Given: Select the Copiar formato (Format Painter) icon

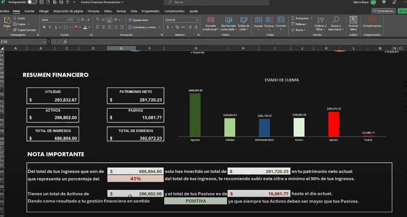Looking at the screenshot, I should coord(15,29).
